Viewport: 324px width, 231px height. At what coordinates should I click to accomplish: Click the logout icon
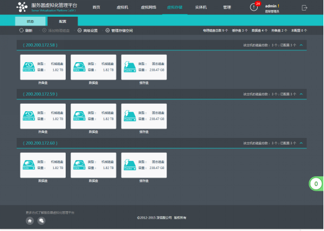tap(304, 8)
